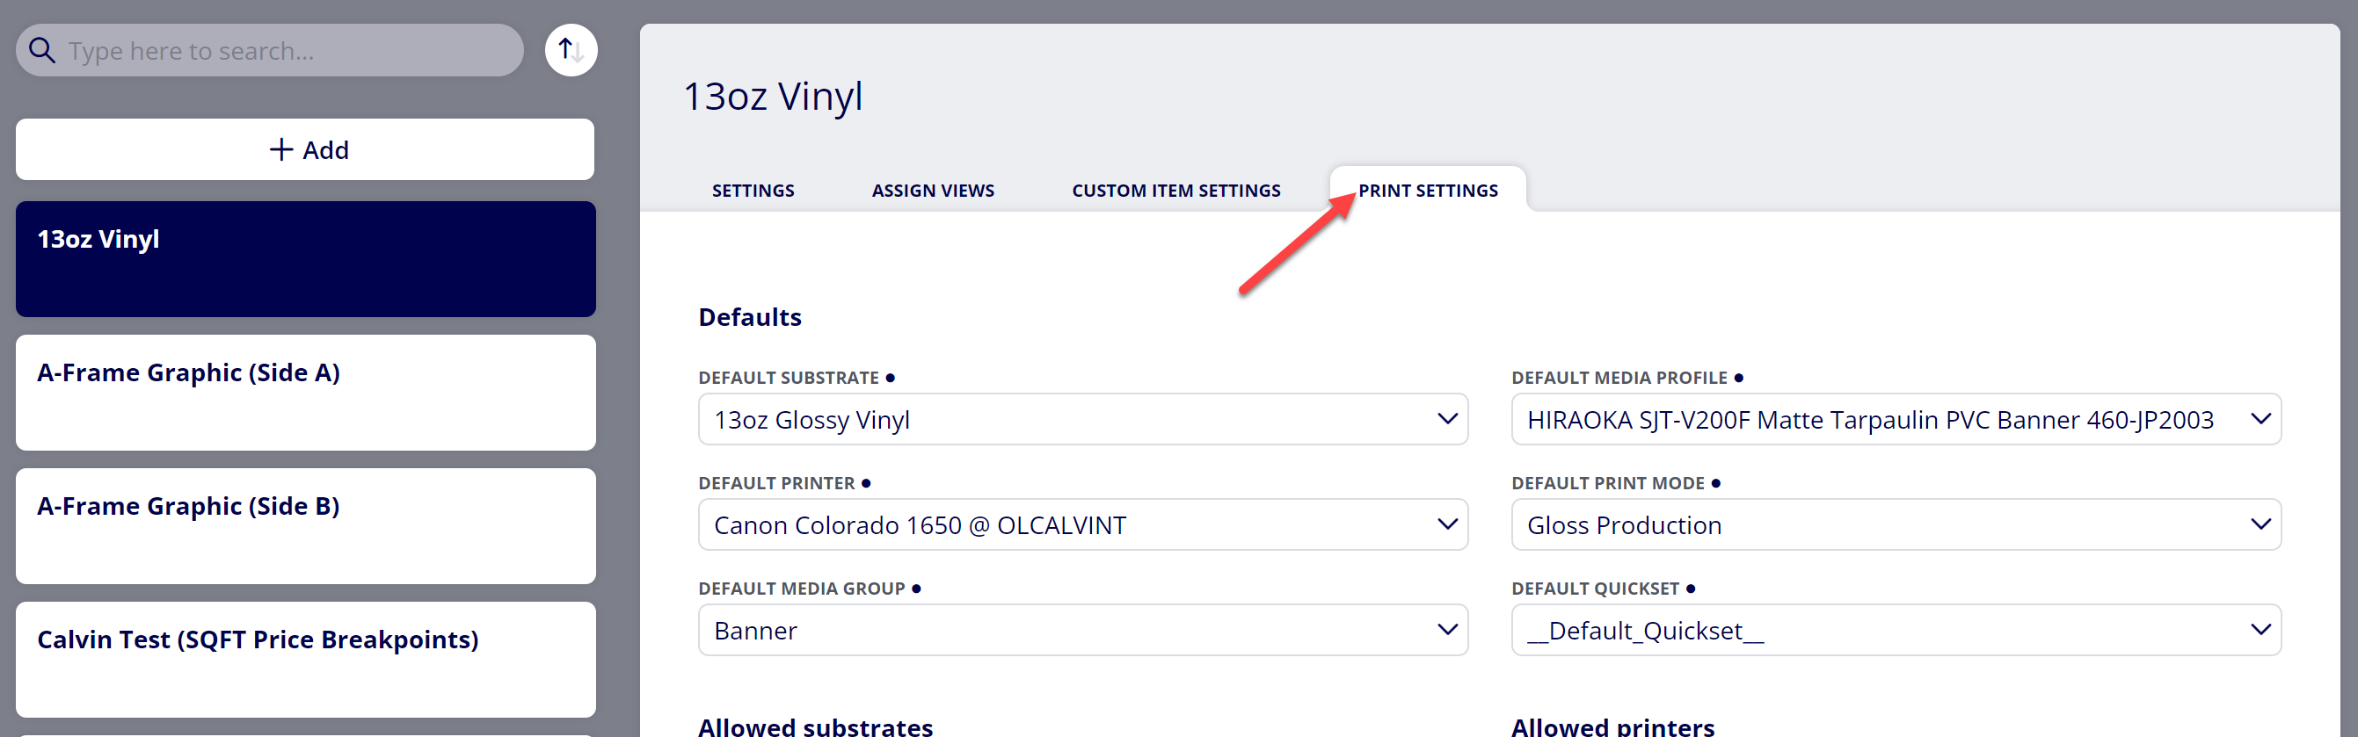
Task: Expand the Default Print Mode dropdown
Action: point(1896,525)
